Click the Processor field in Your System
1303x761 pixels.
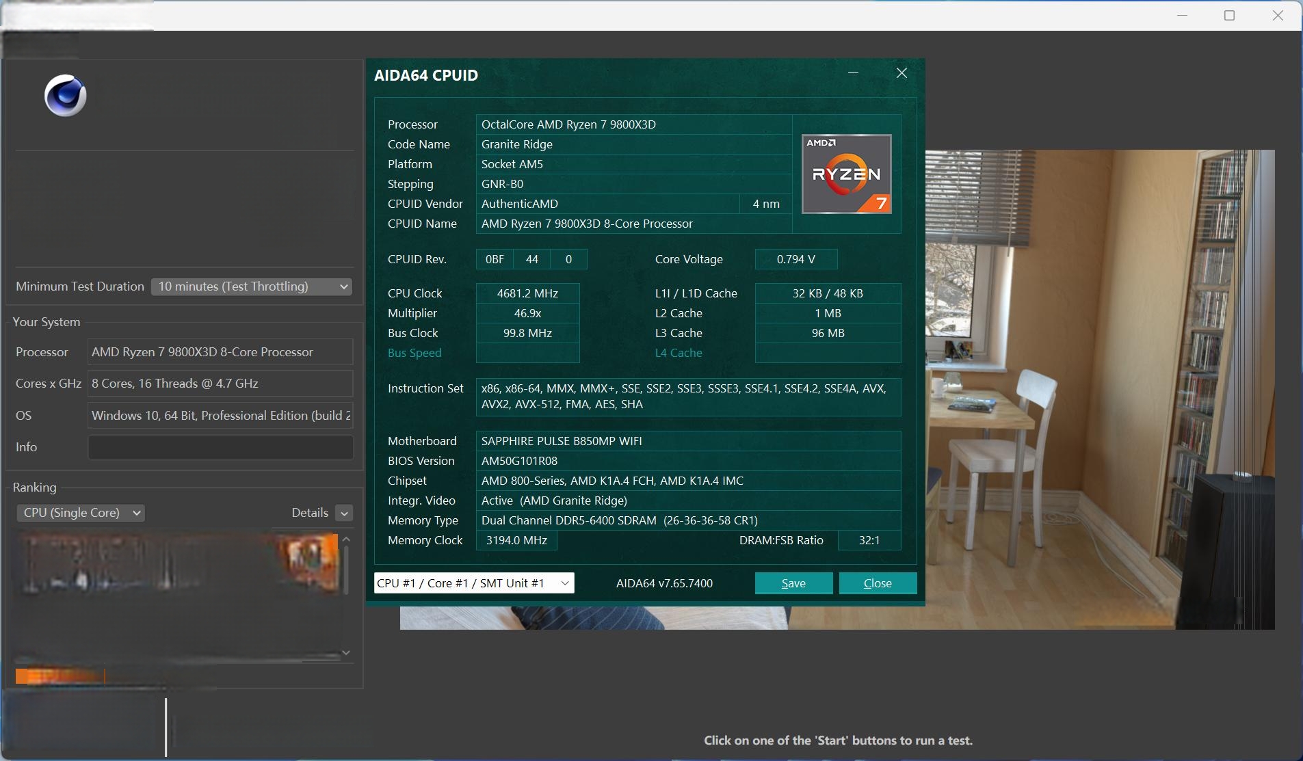click(x=220, y=352)
